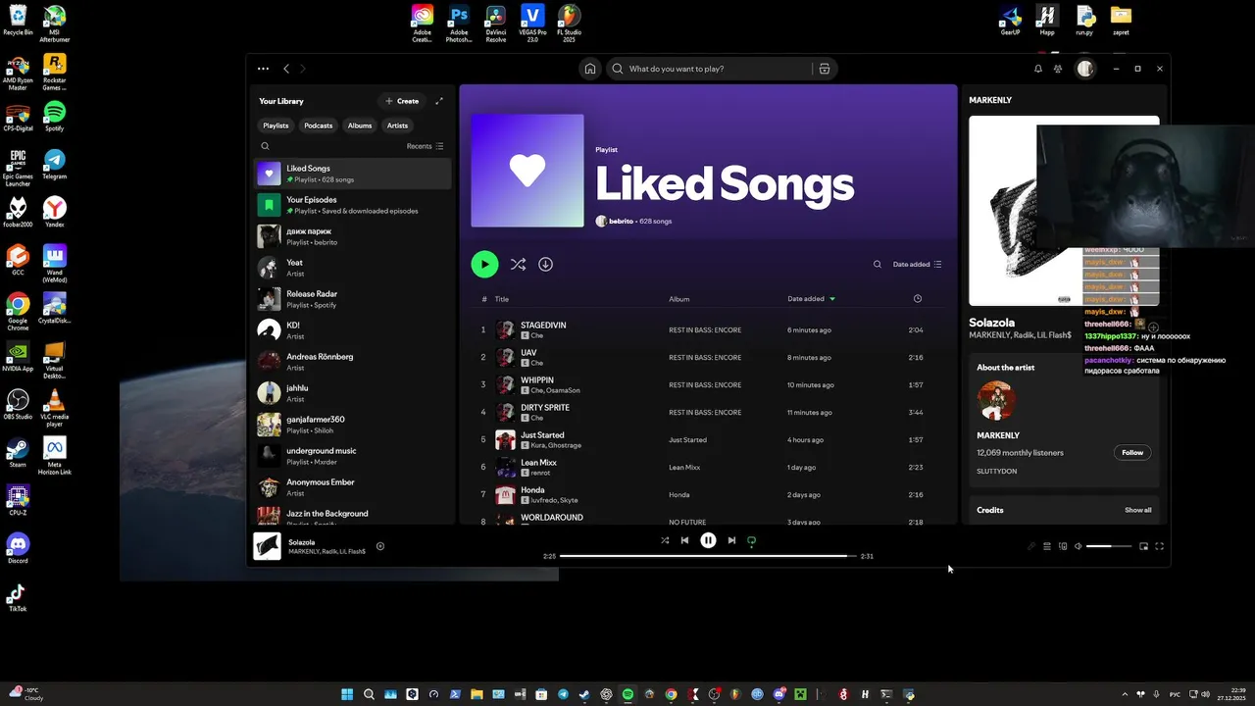
Task: Show all credits
Action: pyautogui.click(x=1137, y=510)
